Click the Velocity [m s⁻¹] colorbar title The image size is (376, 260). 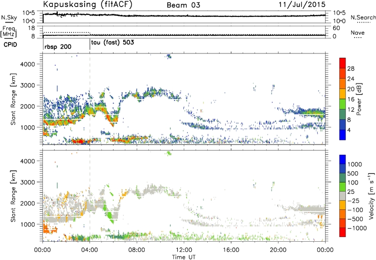click(371, 196)
